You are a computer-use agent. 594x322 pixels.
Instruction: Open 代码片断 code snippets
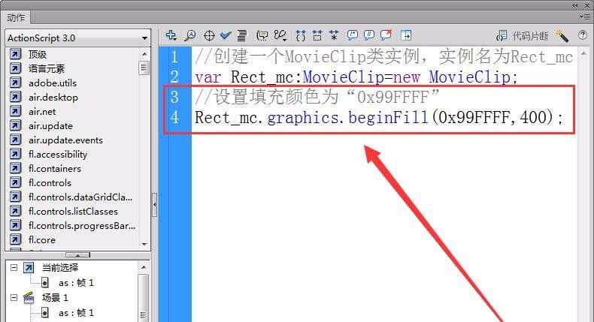point(523,36)
